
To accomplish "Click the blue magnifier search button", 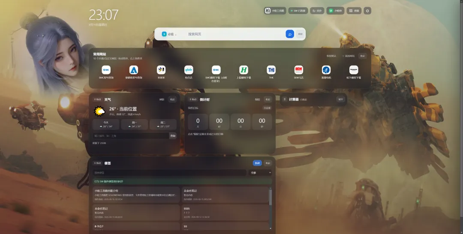I will (290, 34).
